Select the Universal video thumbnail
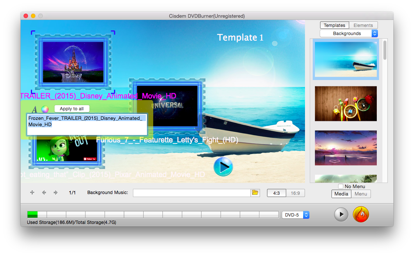 coord(167,106)
